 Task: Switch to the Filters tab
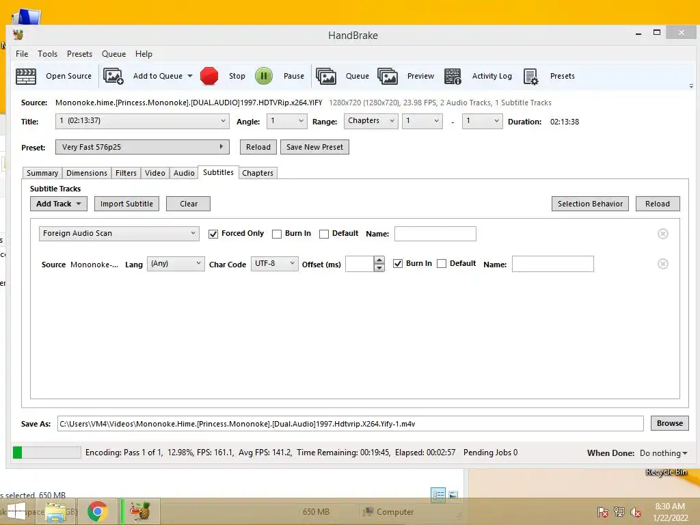pos(126,173)
